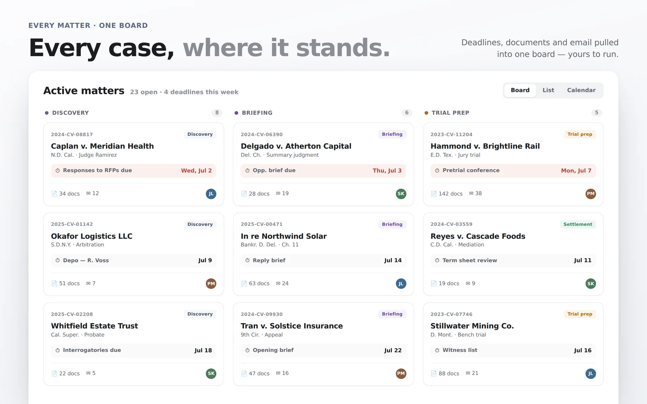
Task: Click the Term sheet review deadline row
Action: coord(513,261)
